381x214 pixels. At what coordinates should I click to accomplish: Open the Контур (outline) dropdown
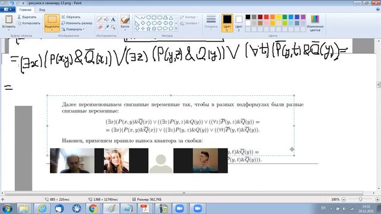click(x=189, y=17)
